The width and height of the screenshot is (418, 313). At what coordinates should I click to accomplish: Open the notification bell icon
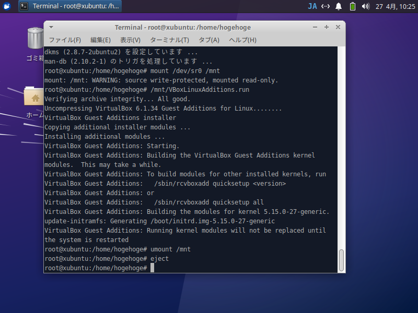(x=339, y=6)
